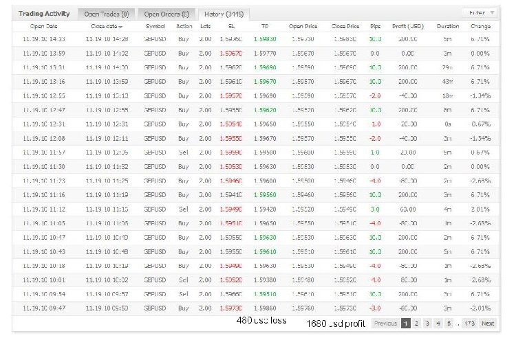The image size is (516, 340).
Task: Click the Symbol column header
Action: click(x=155, y=26)
